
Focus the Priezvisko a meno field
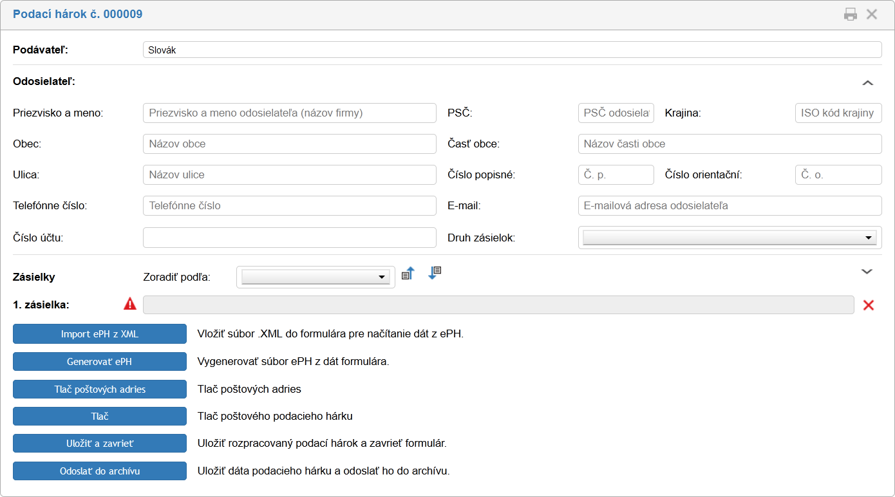click(289, 113)
